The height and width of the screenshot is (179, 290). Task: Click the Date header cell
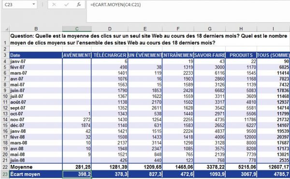point(36,55)
